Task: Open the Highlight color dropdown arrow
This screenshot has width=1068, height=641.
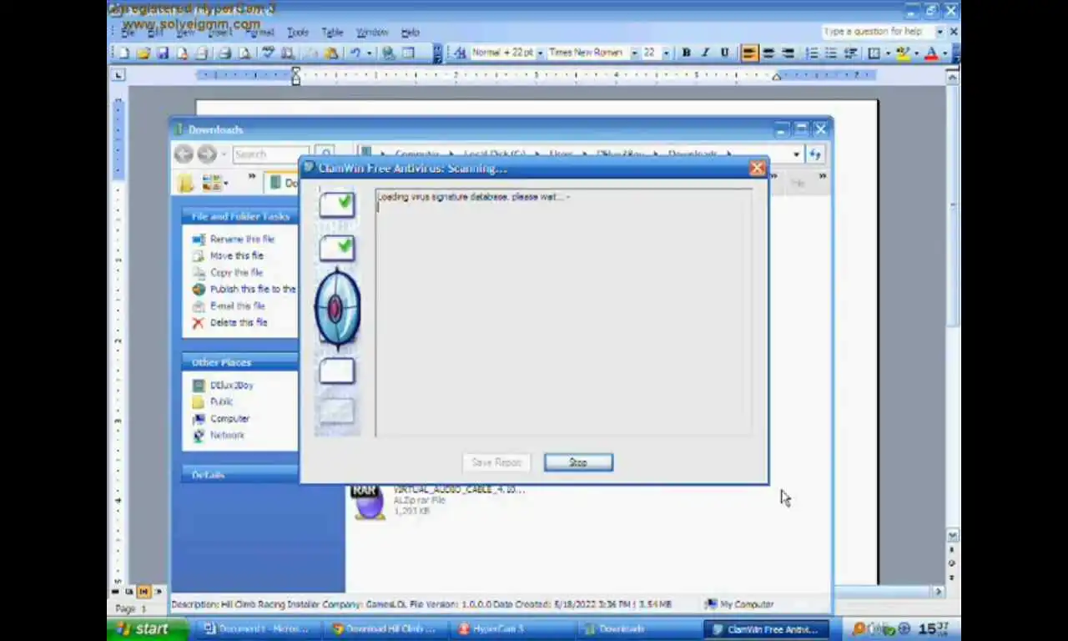Action: [x=916, y=53]
